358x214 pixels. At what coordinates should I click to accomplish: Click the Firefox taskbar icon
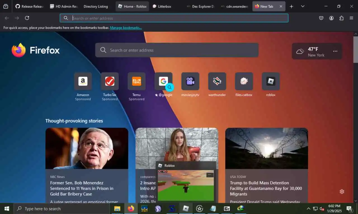tap(131, 209)
